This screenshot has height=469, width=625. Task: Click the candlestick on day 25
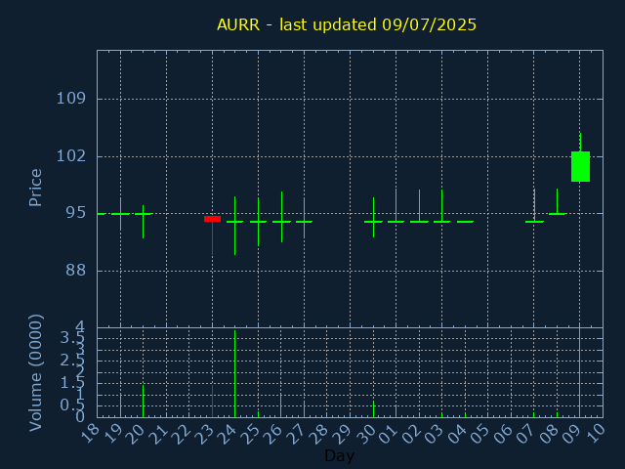pyautogui.click(x=258, y=222)
